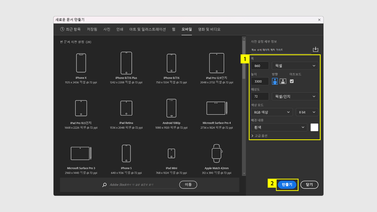Select the iPhone X preset icon

point(81,63)
